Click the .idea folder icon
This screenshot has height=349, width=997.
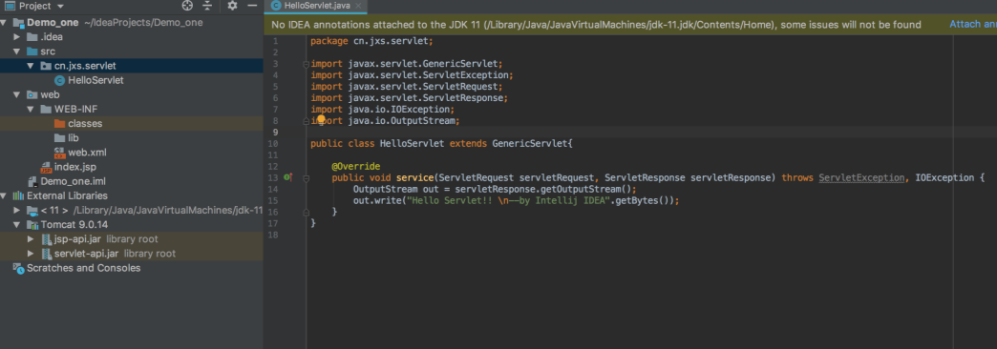click(x=32, y=37)
